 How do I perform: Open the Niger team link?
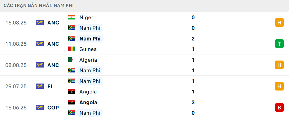point(86,17)
